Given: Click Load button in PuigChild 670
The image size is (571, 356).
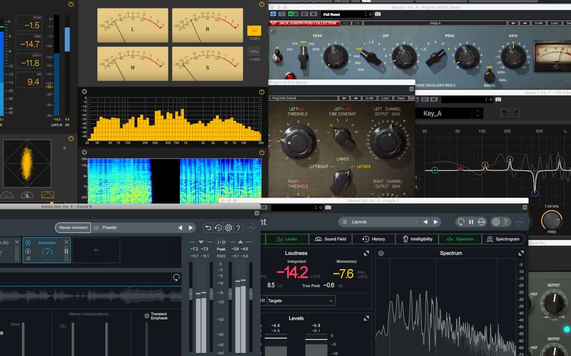Looking at the screenshot, I should point(385,98).
